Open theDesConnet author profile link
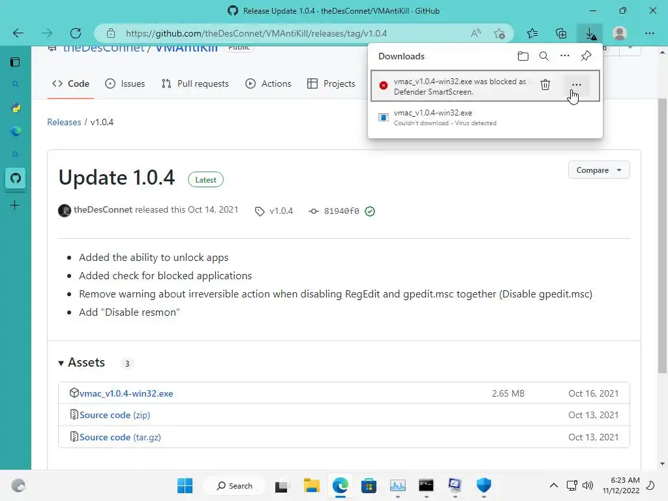This screenshot has width=668, height=501. point(102,209)
